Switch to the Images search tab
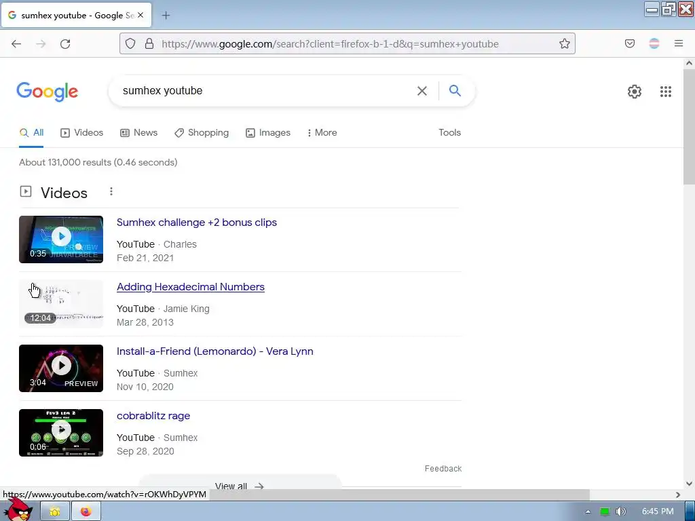This screenshot has width=695, height=521. pyautogui.click(x=267, y=132)
